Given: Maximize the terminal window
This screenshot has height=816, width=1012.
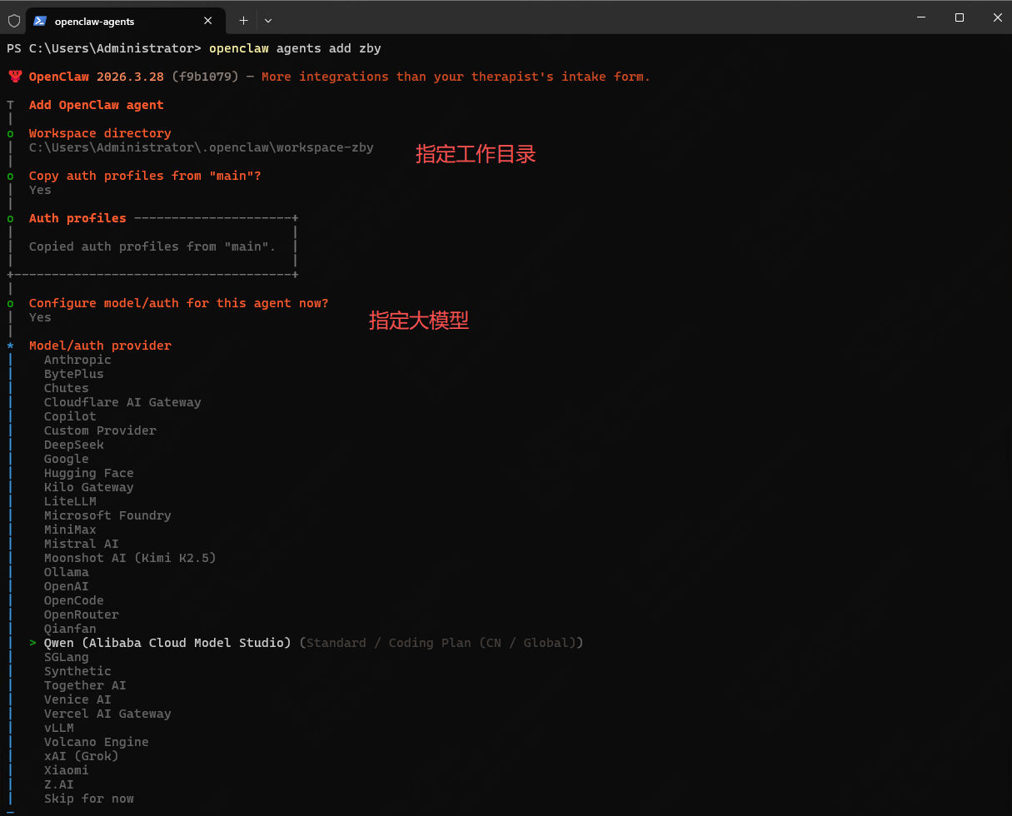Looking at the screenshot, I should (x=960, y=17).
